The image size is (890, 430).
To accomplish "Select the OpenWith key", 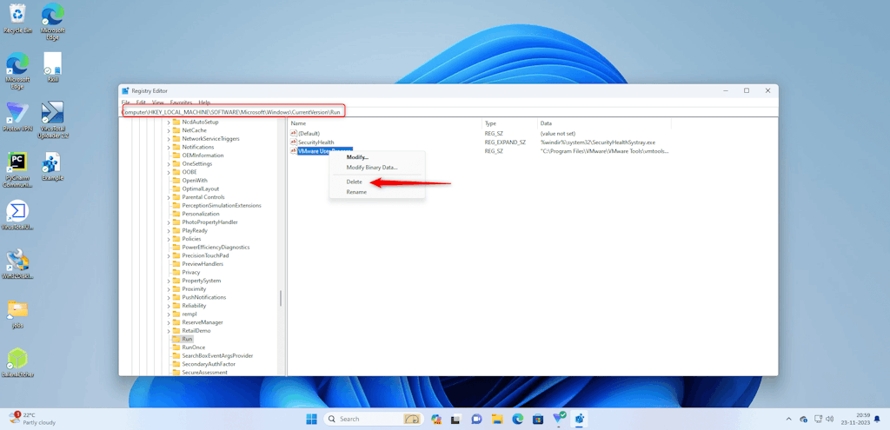I will (x=190, y=181).
